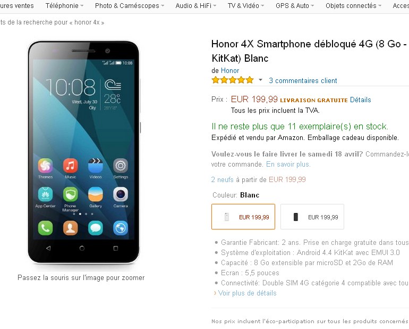Click Voir plus de détails
This screenshot has height=329, width=409.
click(248, 293)
